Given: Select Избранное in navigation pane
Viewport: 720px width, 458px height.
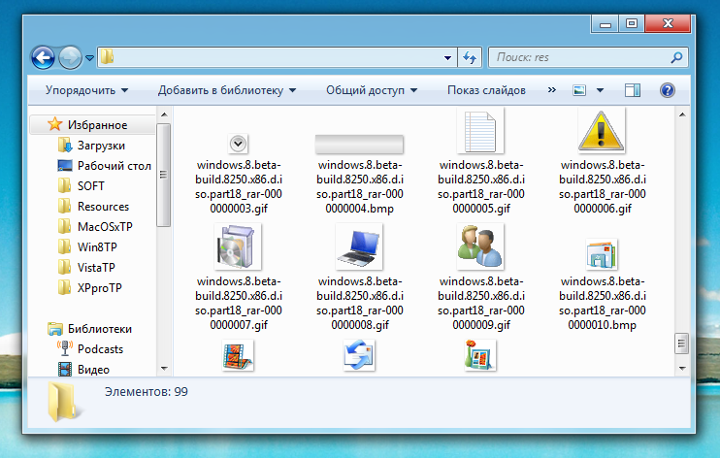Looking at the screenshot, I should coord(97,125).
